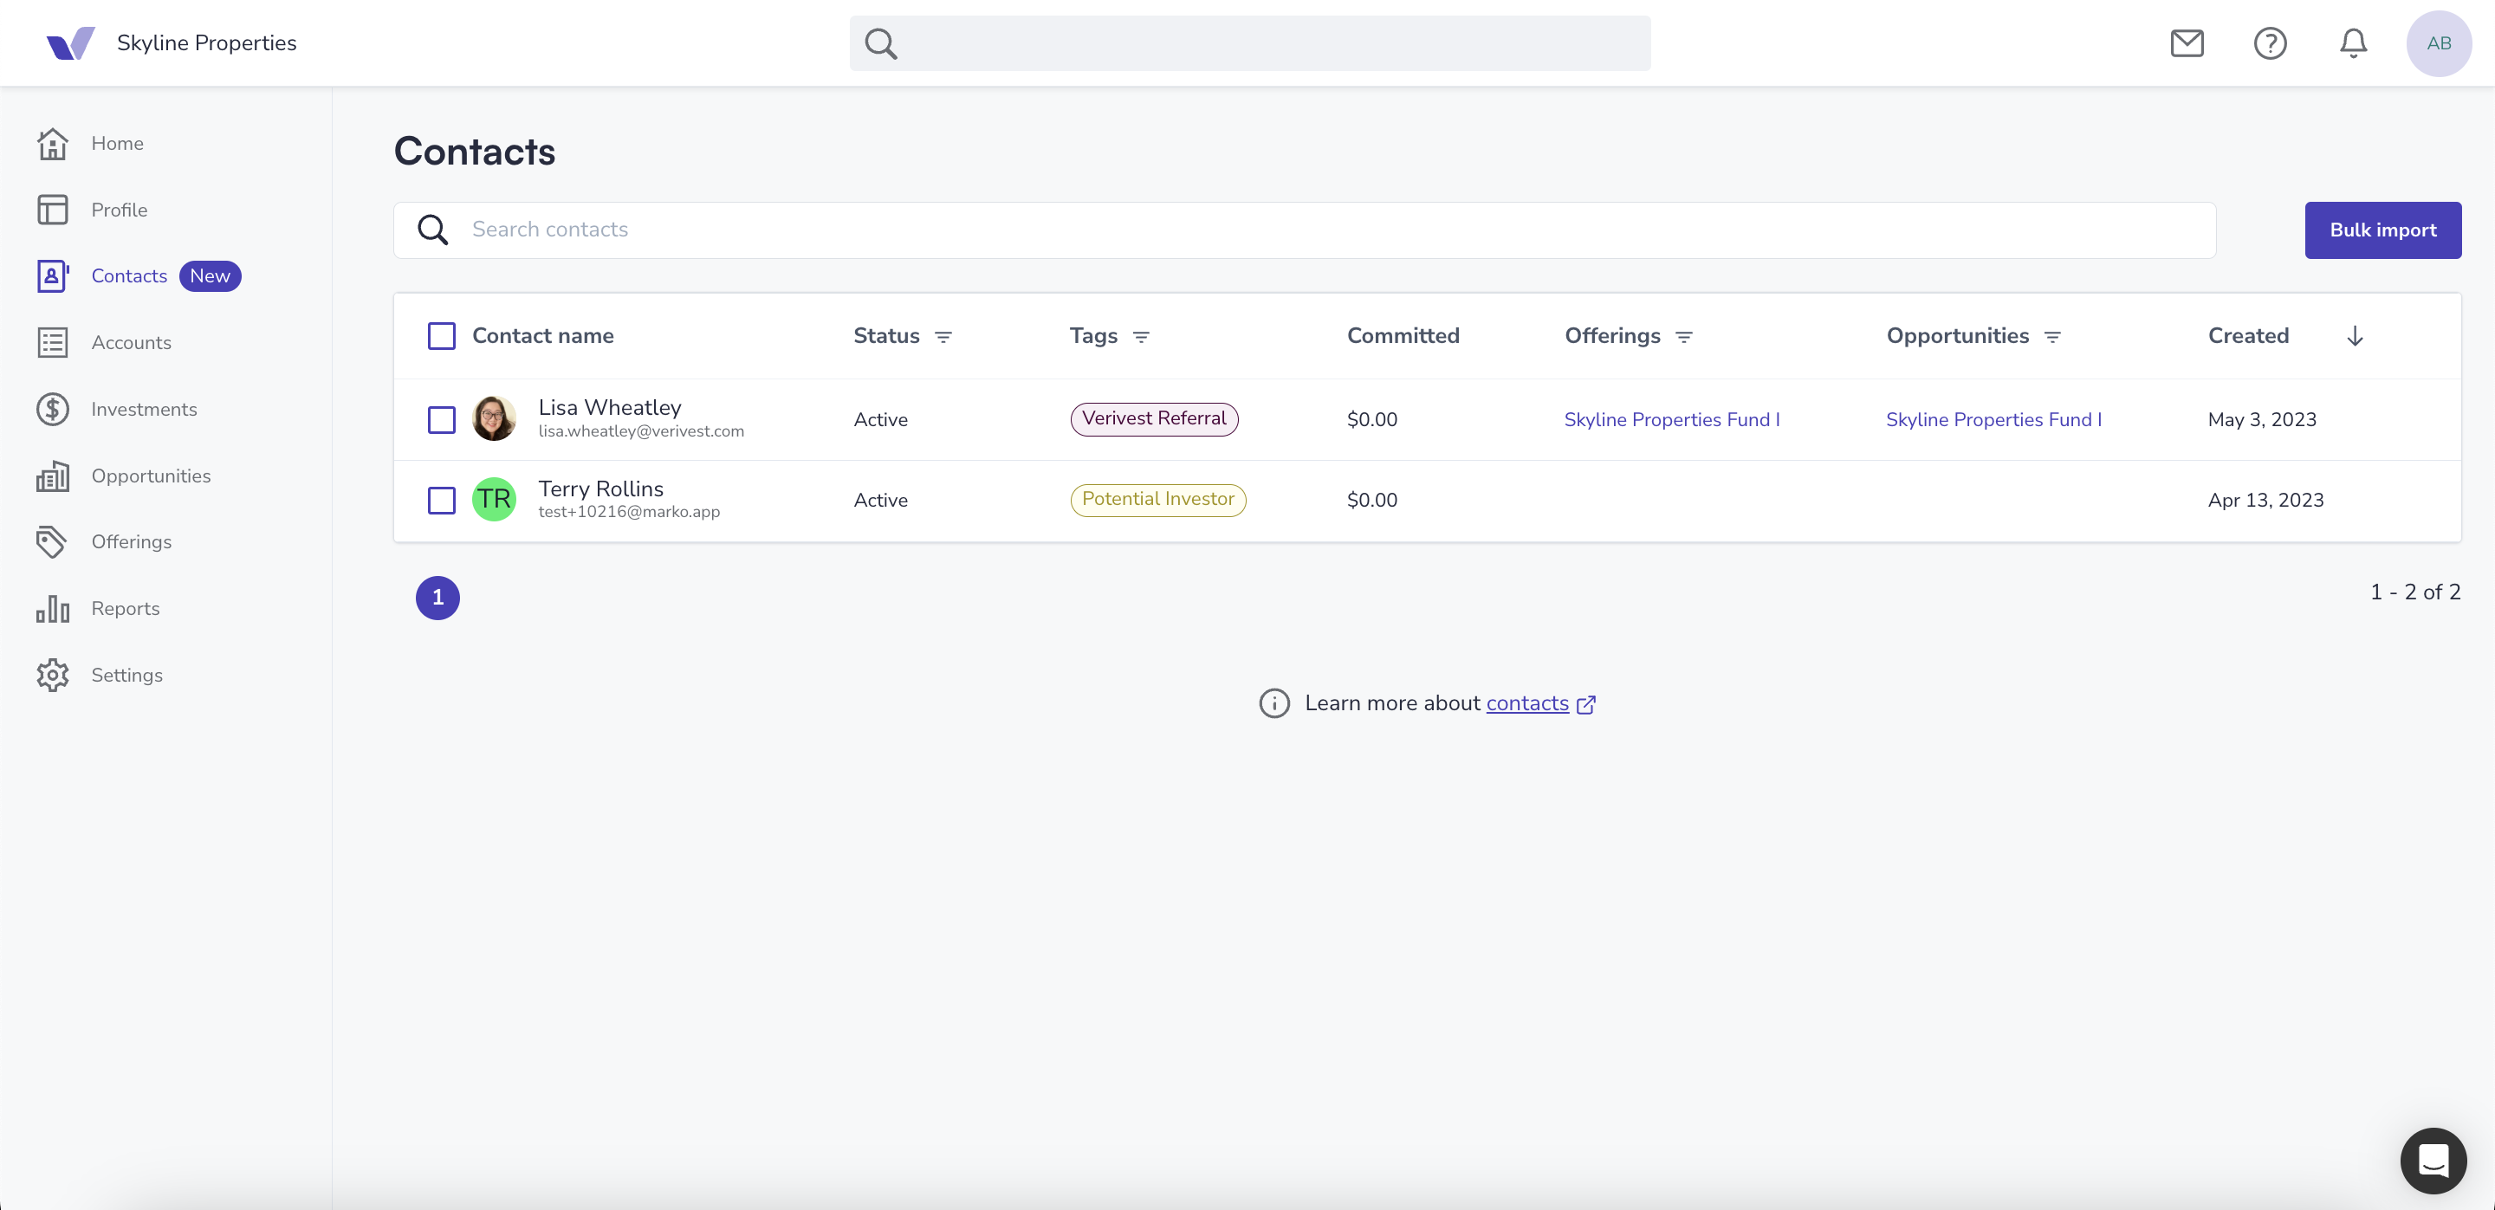
Task: Click the Committed column header
Action: 1403,336
